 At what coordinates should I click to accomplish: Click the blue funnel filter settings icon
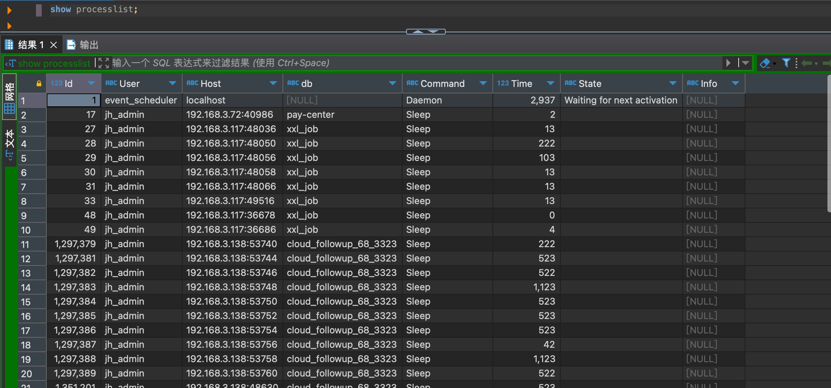(786, 63)
